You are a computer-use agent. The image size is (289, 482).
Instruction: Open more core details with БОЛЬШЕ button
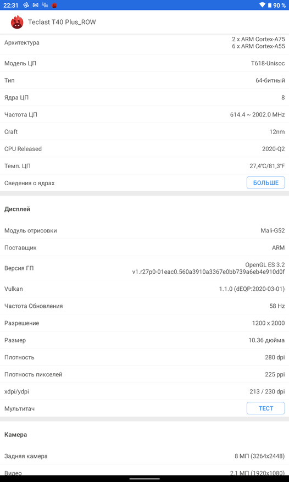(265, 183)
